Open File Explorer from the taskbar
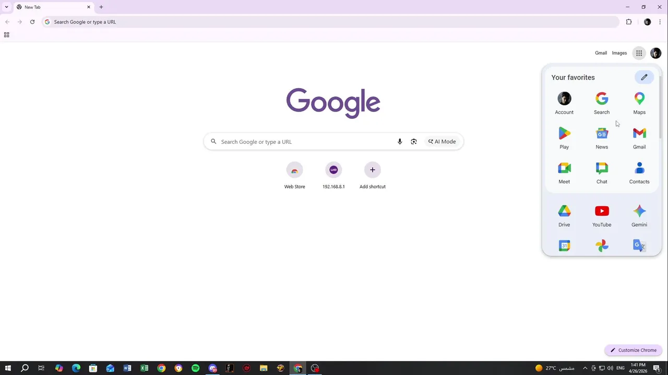This screenshot has width=668, height=375. point(264,368)
